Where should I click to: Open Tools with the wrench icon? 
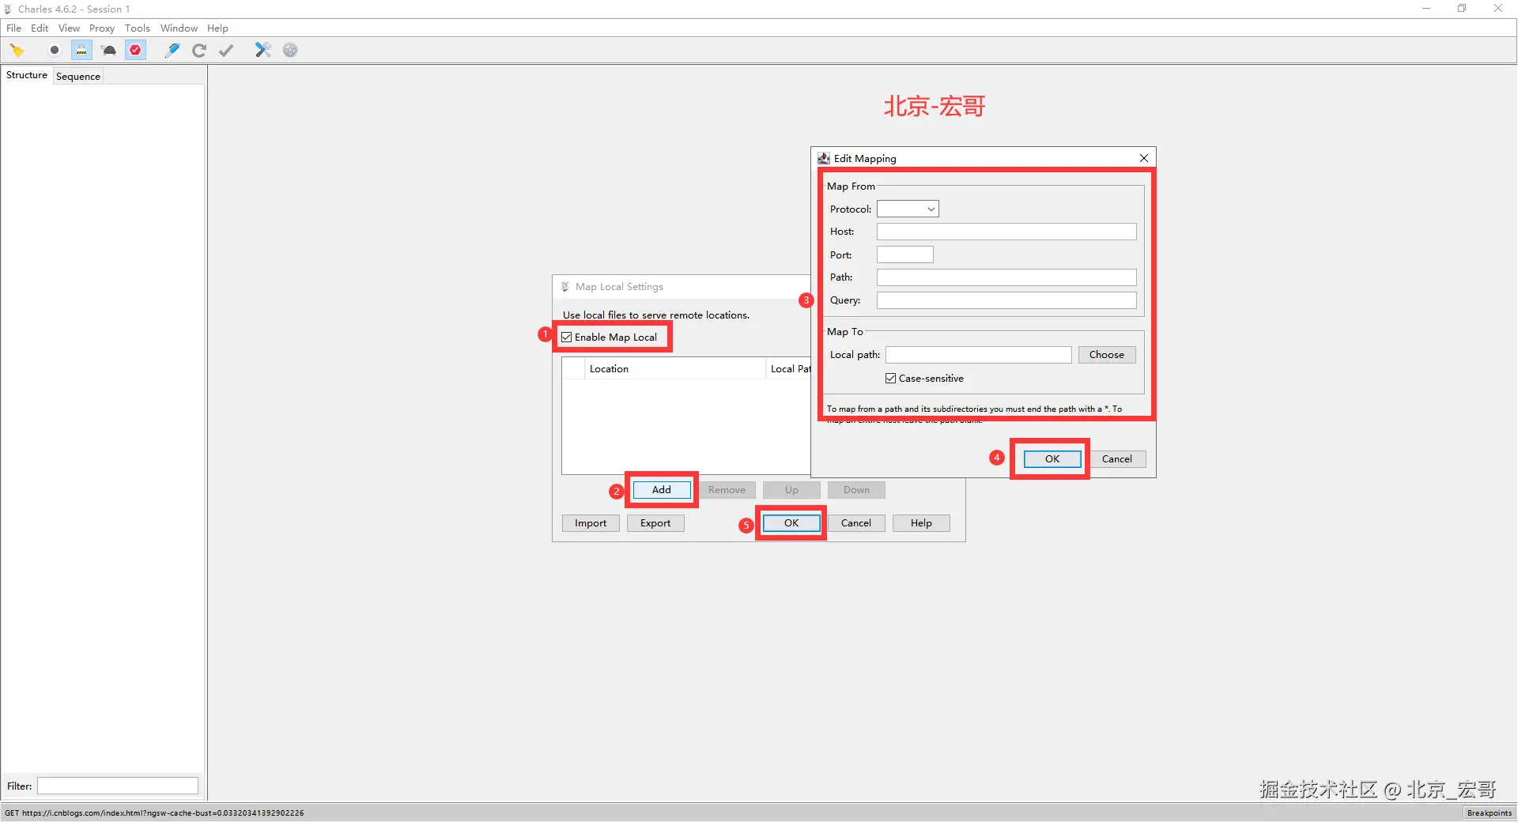click(262, 51)
